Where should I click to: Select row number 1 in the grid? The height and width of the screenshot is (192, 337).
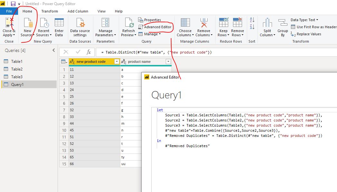click(64, 70)
